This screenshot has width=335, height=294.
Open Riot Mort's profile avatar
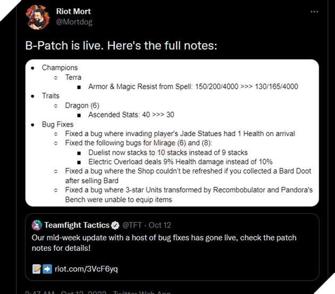[x=37, y=17]
